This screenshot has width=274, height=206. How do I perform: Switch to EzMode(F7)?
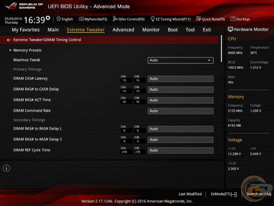[x=223, y=194]
